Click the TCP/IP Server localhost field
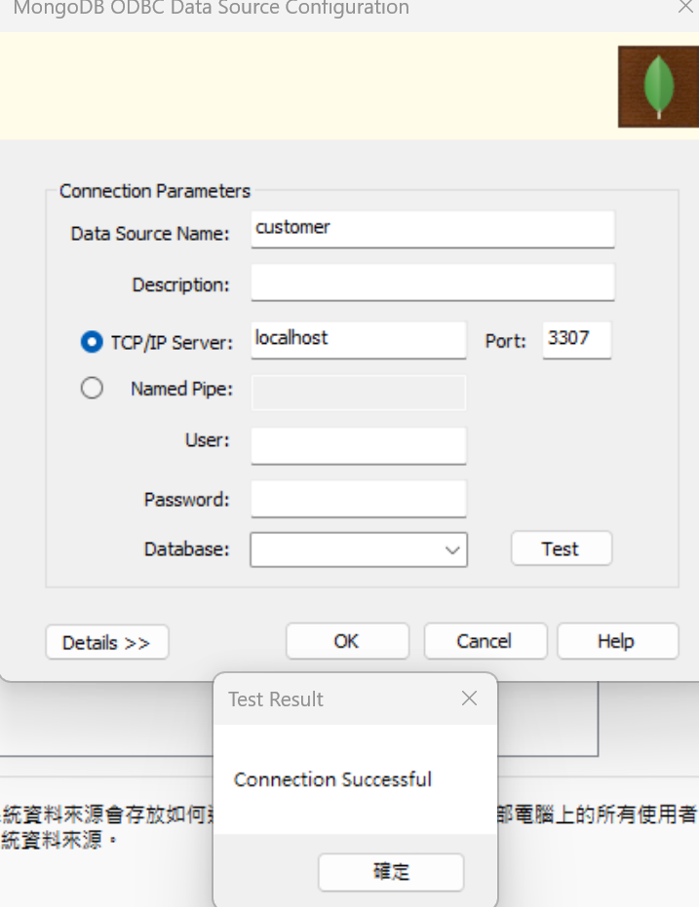699x907 pixels. [x=358, y=340]
